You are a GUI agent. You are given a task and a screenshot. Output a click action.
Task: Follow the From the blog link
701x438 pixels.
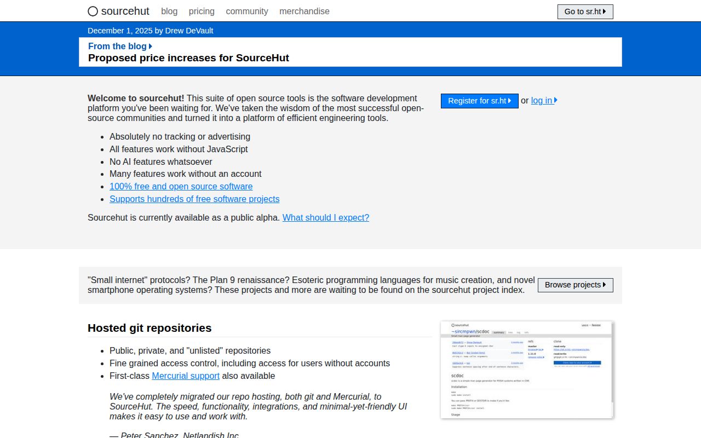(x=117, y=46)
